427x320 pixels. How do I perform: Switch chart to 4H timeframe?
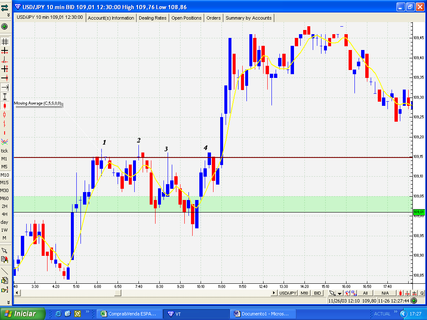click(x=5, y=214)
